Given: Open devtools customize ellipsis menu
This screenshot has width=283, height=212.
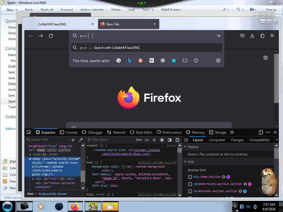Looking at the screenshot, I should pos(268,132).
